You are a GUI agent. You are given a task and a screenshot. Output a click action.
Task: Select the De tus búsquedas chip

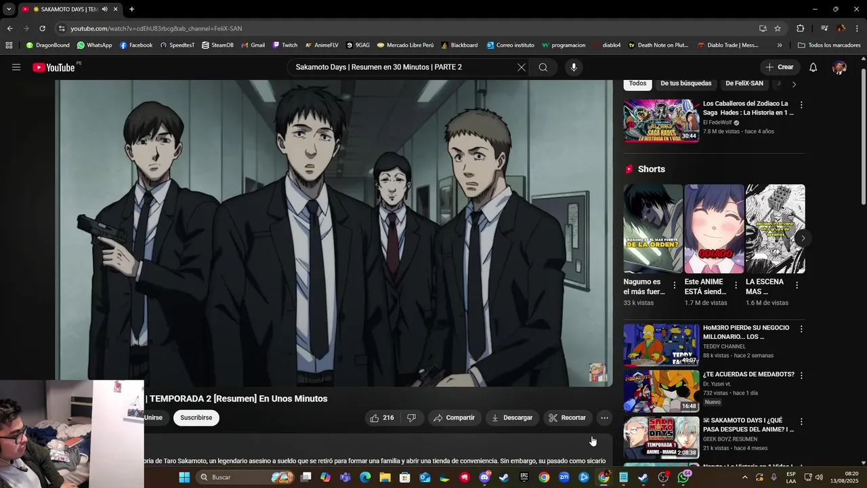685,83
